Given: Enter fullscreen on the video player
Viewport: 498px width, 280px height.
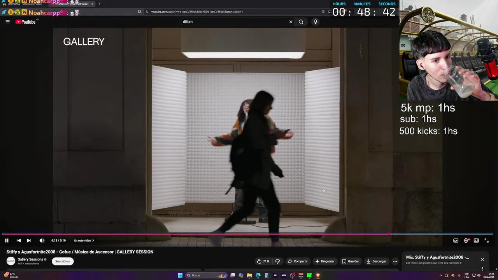Looking at the screenshot, I should point(486,240).
